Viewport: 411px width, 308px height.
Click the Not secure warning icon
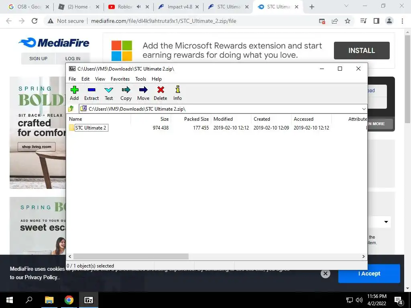coord(51,21)
